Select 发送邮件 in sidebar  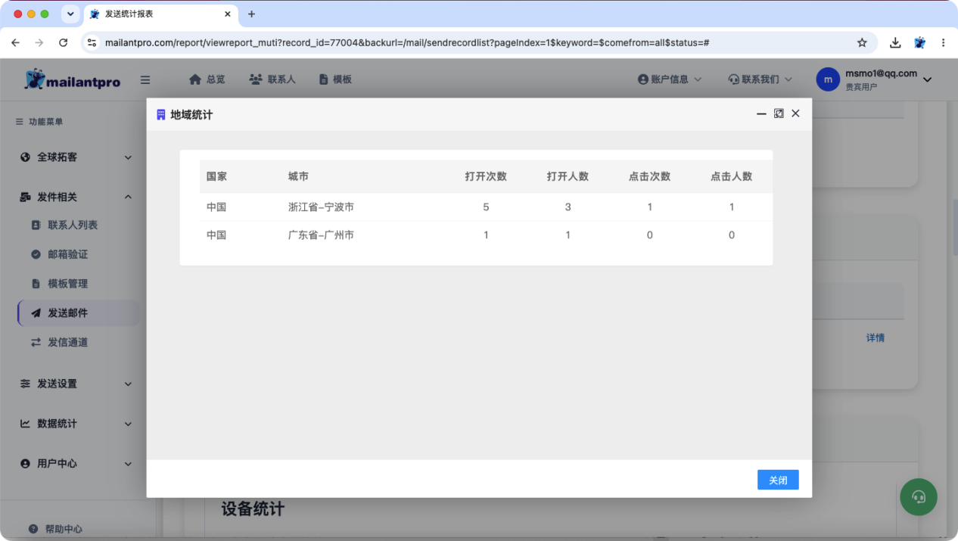(79, 313)
